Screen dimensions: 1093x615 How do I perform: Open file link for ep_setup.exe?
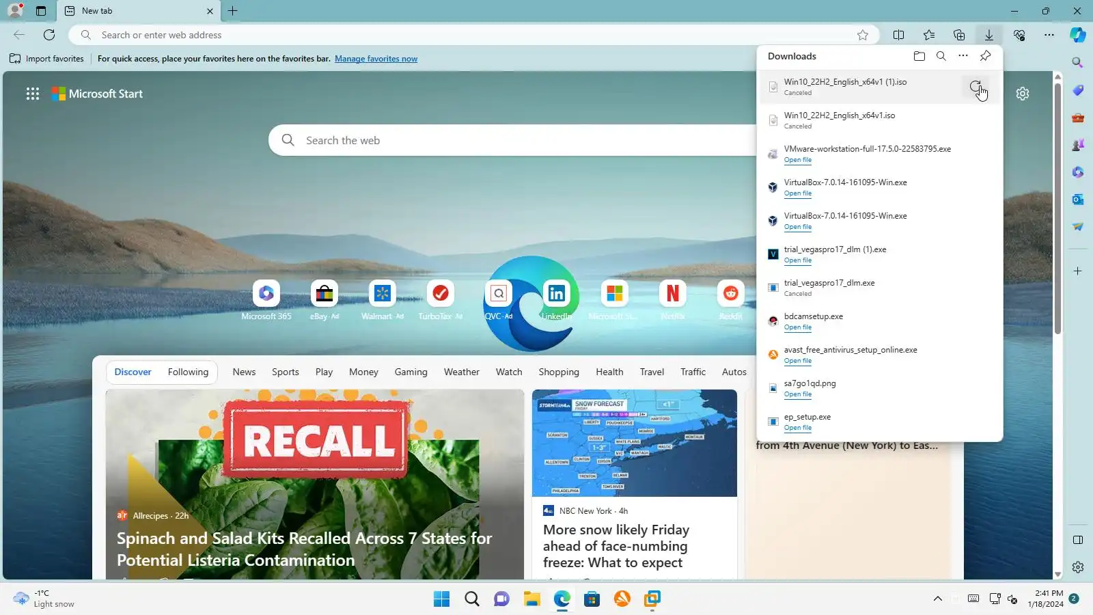click(x=798, y=428)
